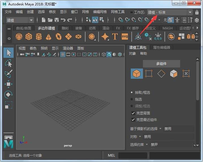This screenshot has width=203, height=162.
Task: Choose object selection mode cube icon
Action: [x=137, y=74]
